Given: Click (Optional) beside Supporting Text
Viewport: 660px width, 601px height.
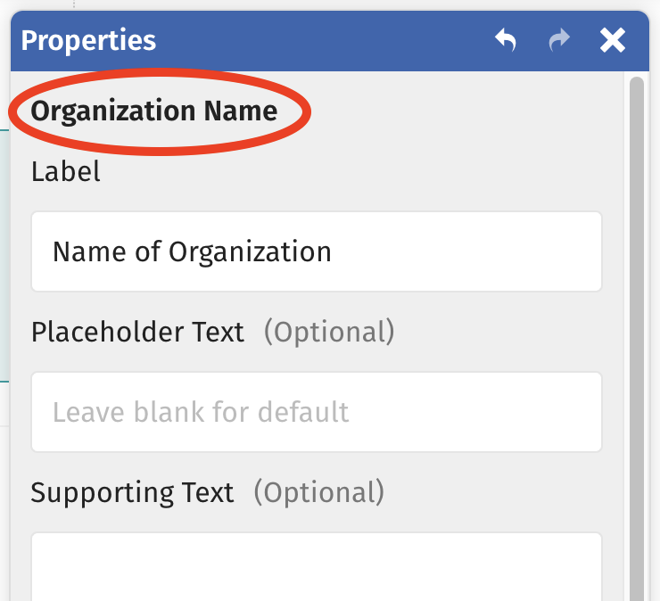Looking at the screenshot, I should tap(319, 492).
